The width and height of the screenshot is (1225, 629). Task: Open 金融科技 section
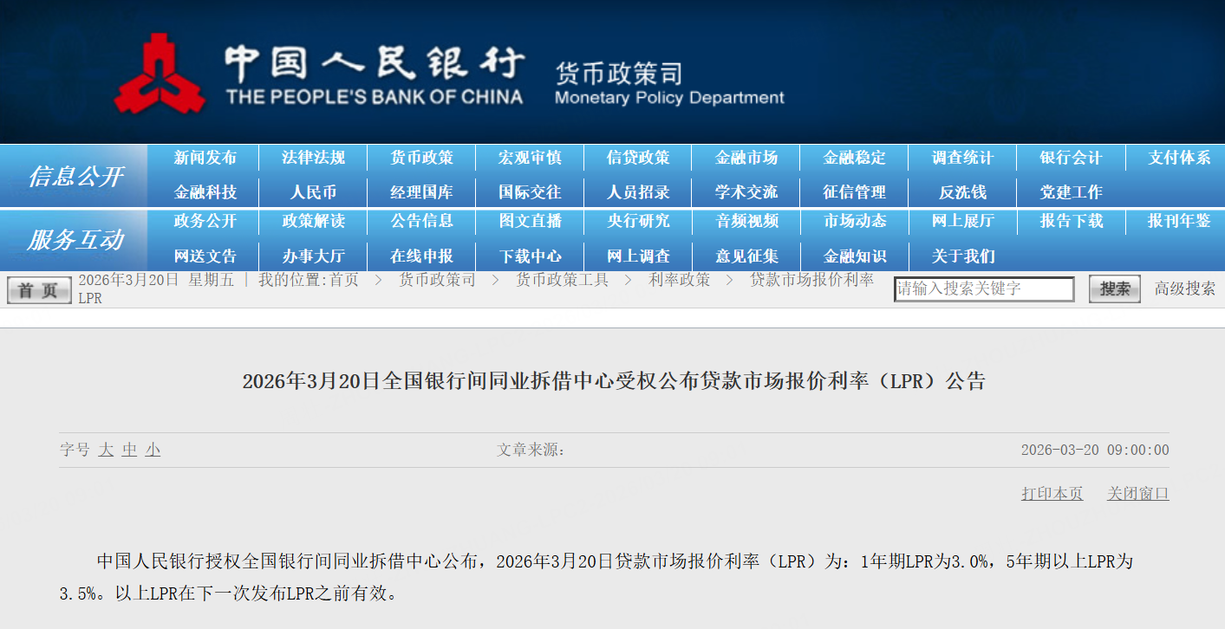(205, 192)
